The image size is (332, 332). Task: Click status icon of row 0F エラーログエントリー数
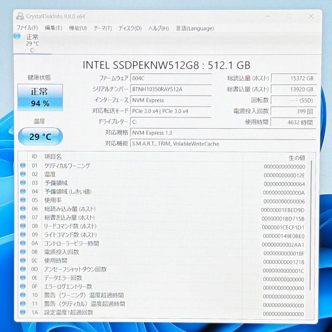coord(23,286)
